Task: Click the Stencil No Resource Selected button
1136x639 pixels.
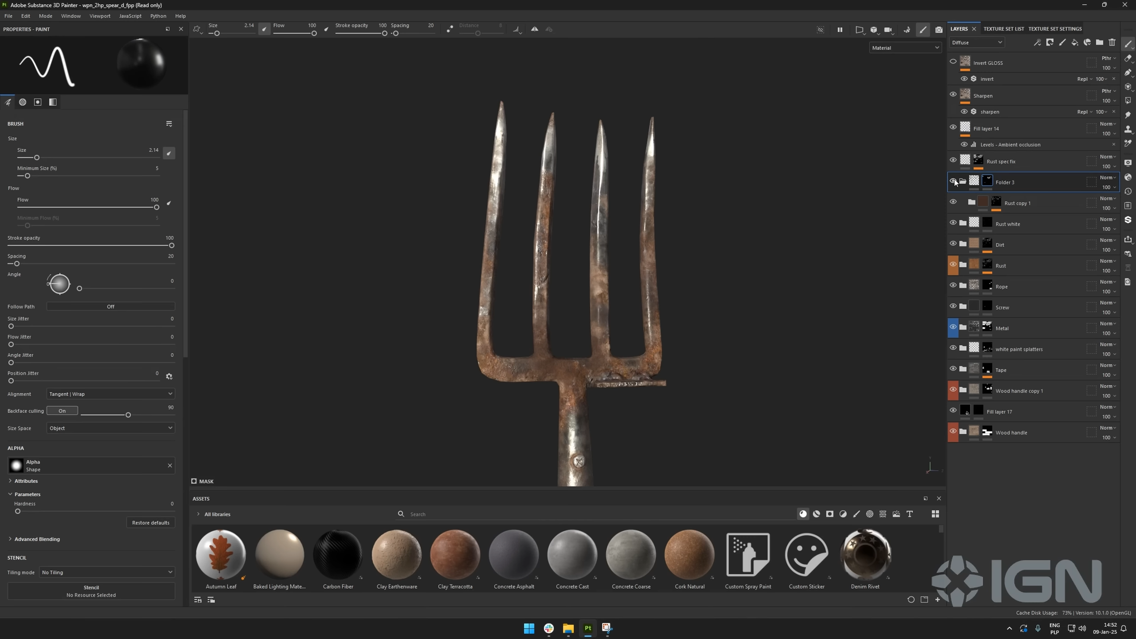Action: point(91,591)
